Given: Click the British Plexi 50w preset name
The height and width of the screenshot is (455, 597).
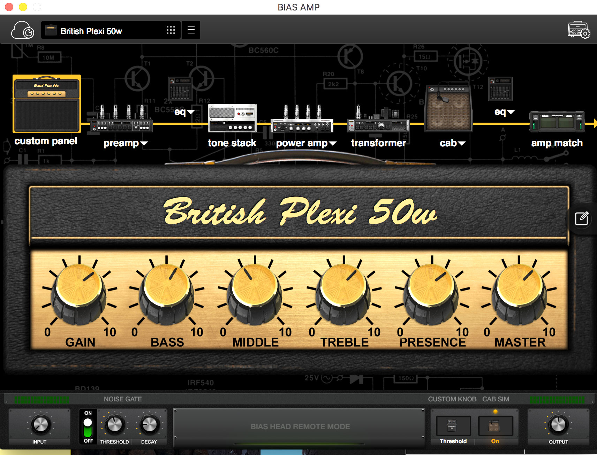Looking at the screenshot, I should click(91, 31).
